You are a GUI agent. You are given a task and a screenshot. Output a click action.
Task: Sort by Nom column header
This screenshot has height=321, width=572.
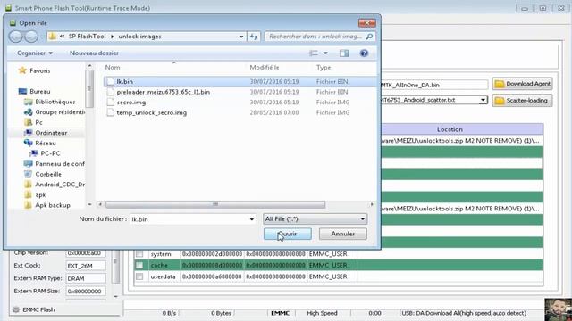click(x=113, y=68)
